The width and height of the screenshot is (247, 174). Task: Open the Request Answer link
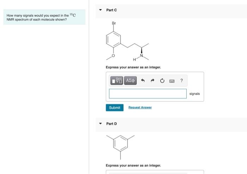[x=140, y=108]
